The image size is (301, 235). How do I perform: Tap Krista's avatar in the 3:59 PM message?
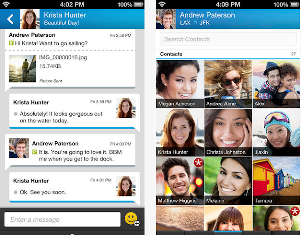click(126, 107)
